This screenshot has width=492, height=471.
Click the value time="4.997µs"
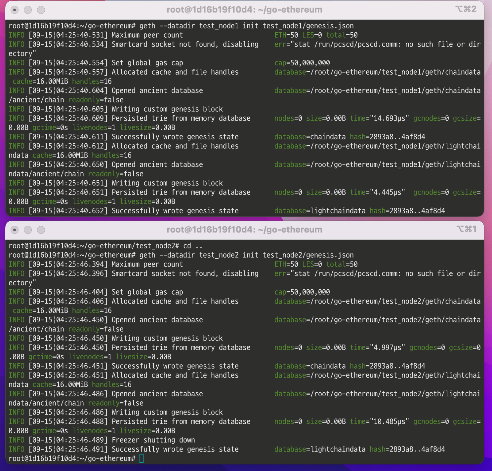378,347
